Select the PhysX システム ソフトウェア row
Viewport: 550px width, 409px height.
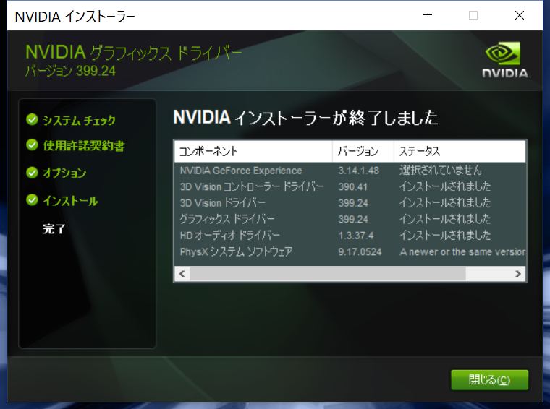pos(350,251)
